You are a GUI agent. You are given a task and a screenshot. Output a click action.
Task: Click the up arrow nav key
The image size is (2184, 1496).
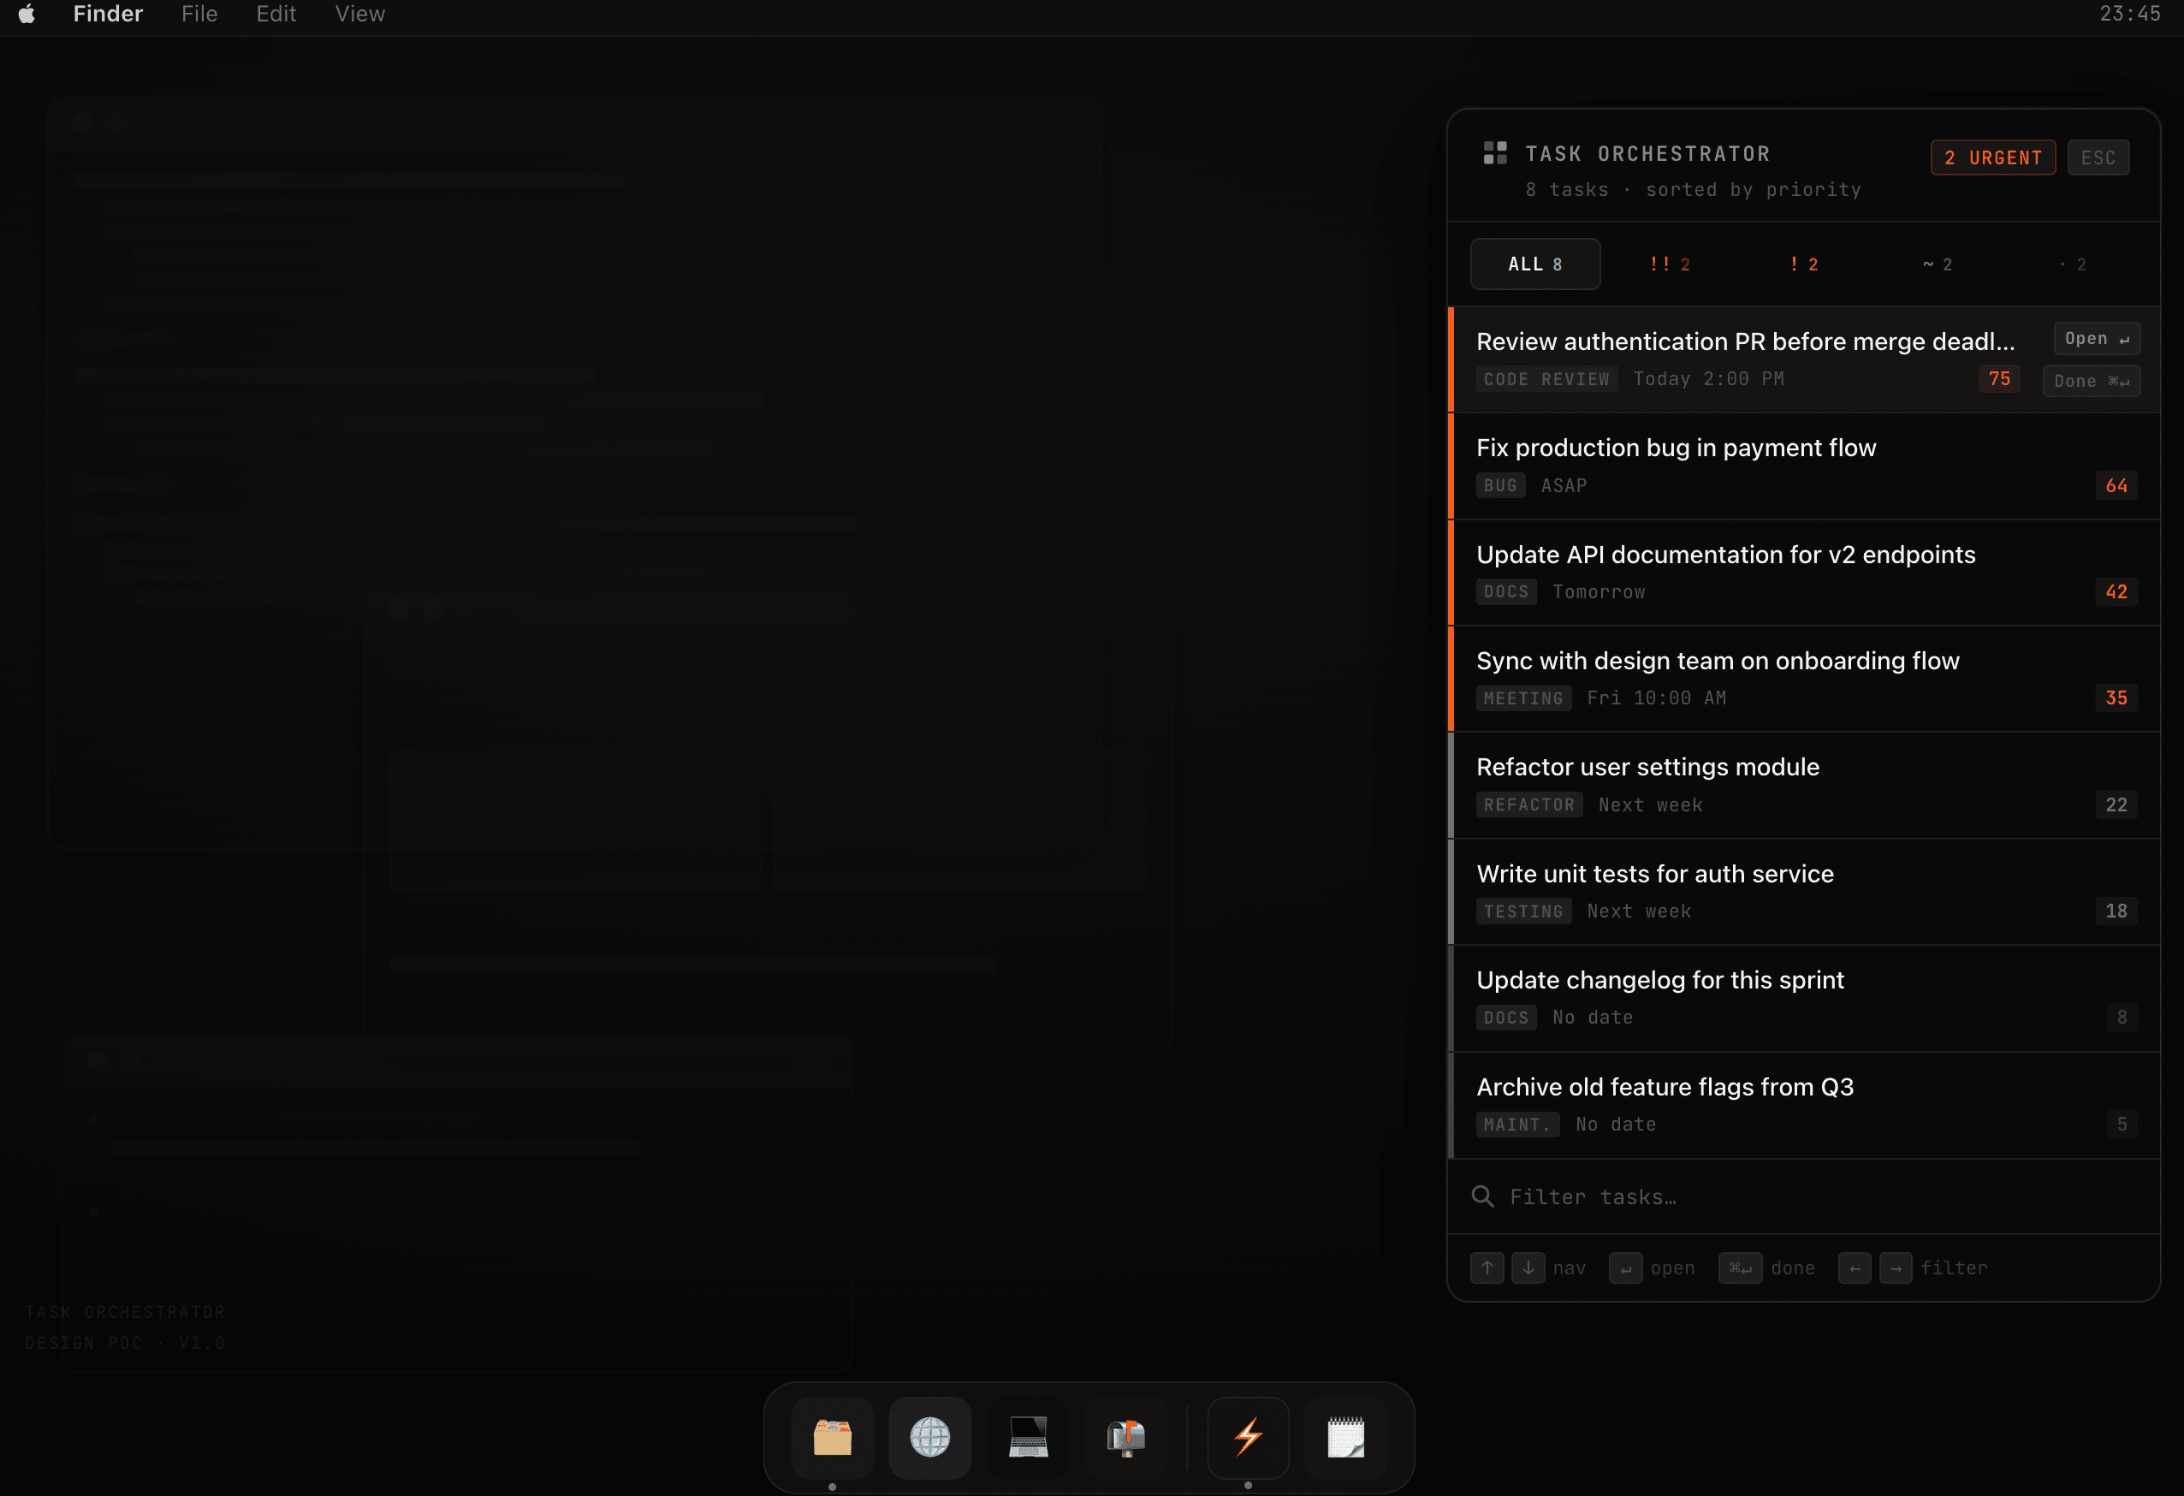(1487, 1267)
